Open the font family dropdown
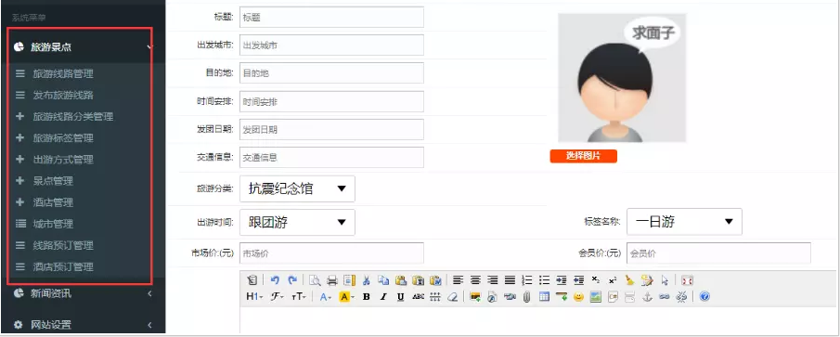Image resolution: width=840 pixels, height=337 pixels. click(277, 296)
